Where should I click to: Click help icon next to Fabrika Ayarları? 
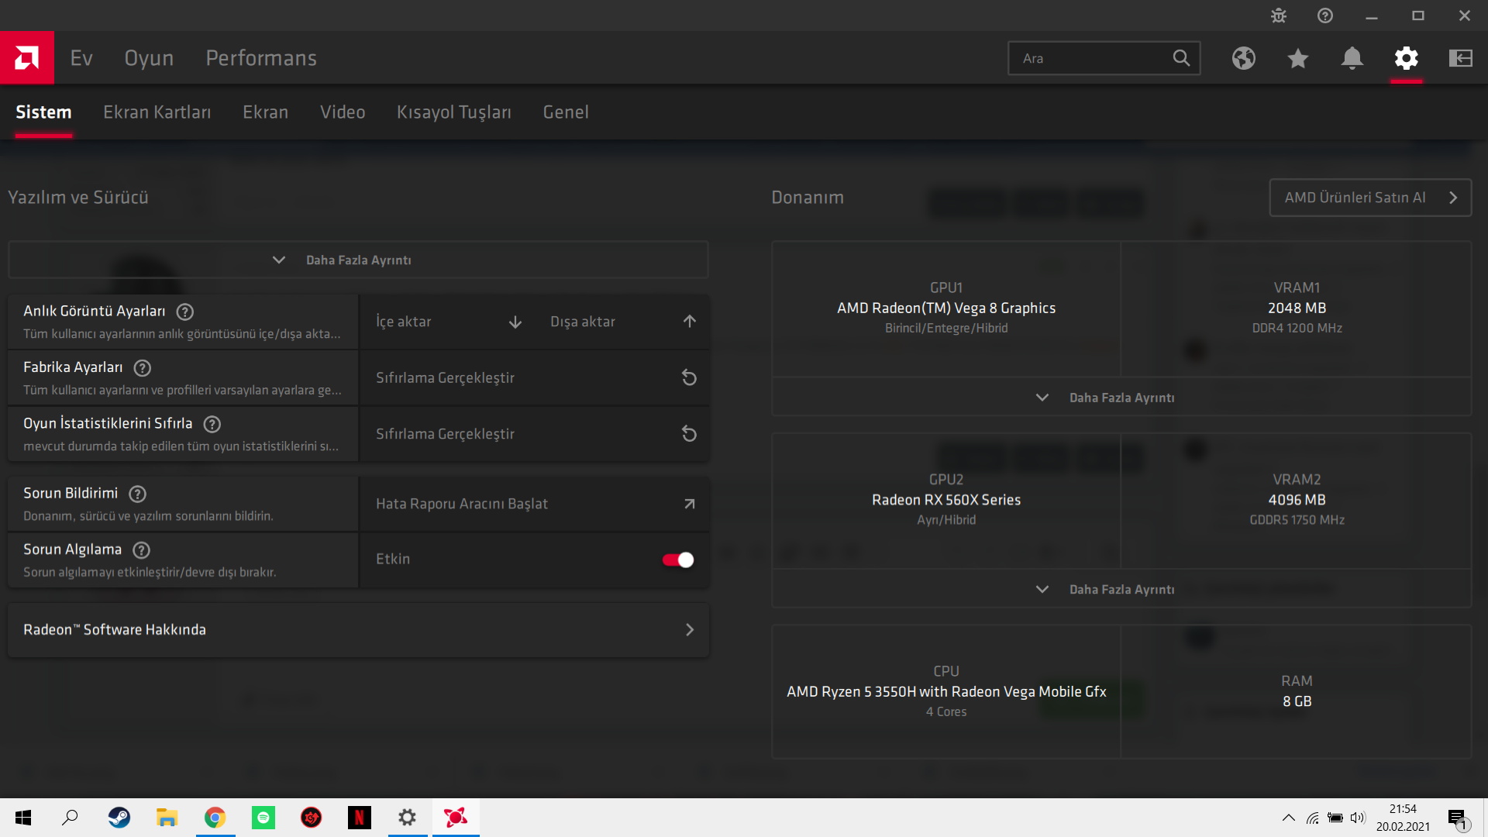(x=143, y=368)
